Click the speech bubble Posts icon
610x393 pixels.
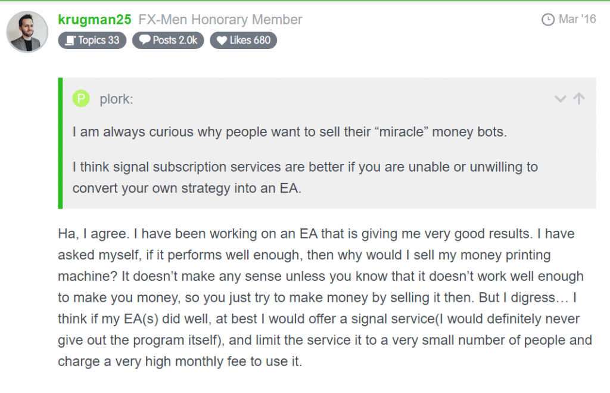pyautogui.click(x=145, y=40)
